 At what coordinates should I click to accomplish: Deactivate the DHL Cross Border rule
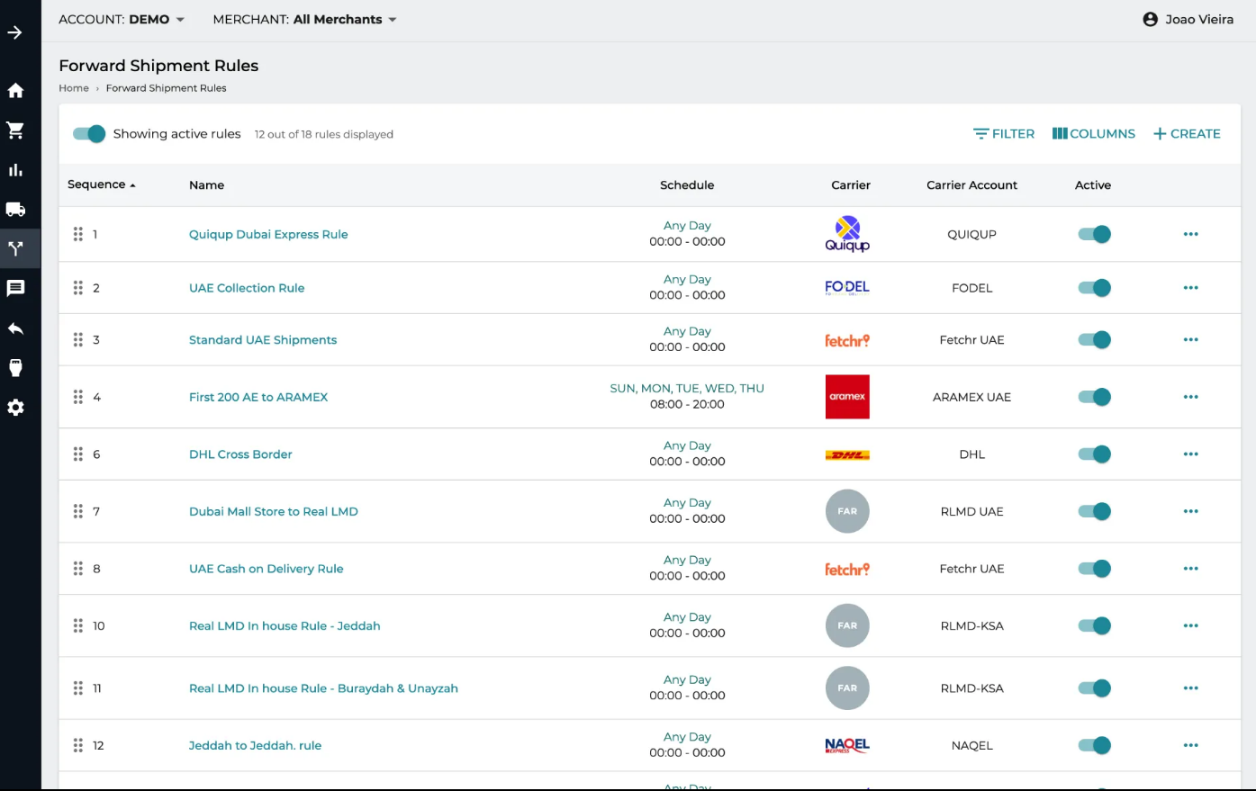pyautogui.click(x=1094, y=454)
